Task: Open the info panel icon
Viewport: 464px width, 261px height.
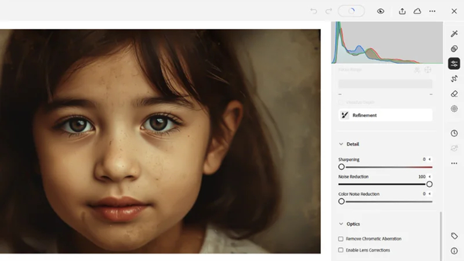Action: 454,251
